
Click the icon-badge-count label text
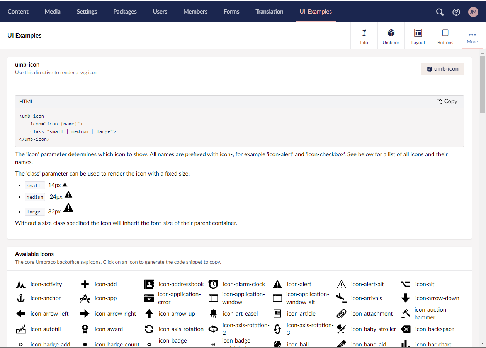[117, 344]
